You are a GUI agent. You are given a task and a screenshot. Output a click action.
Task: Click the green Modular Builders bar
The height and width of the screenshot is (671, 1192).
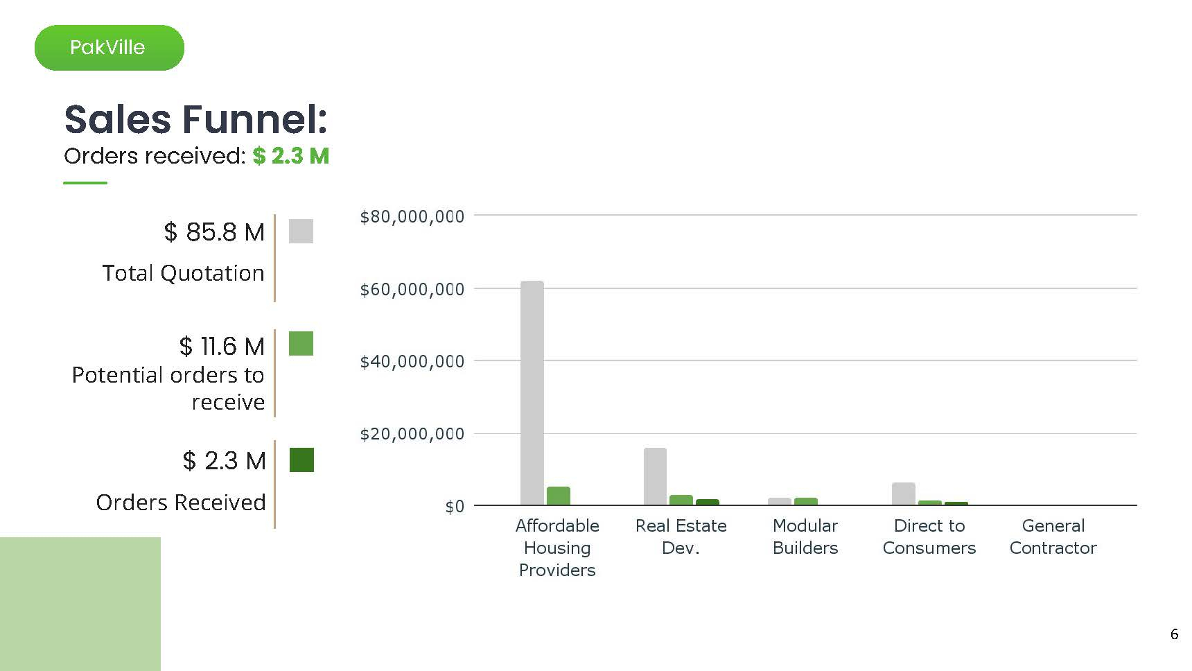[806, 501]
